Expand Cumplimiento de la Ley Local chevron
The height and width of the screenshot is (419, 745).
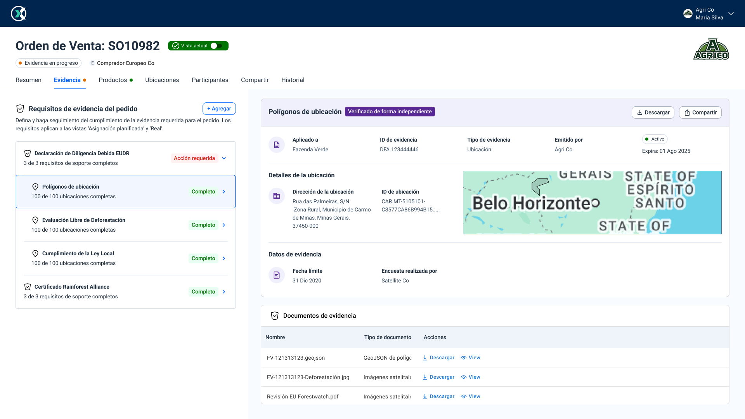224,258
